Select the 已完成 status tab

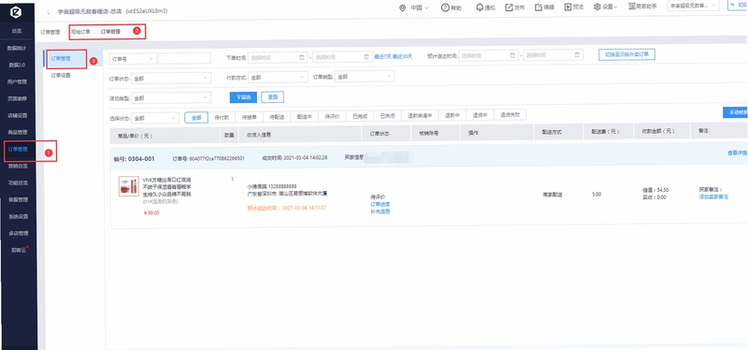pos(360,116)
